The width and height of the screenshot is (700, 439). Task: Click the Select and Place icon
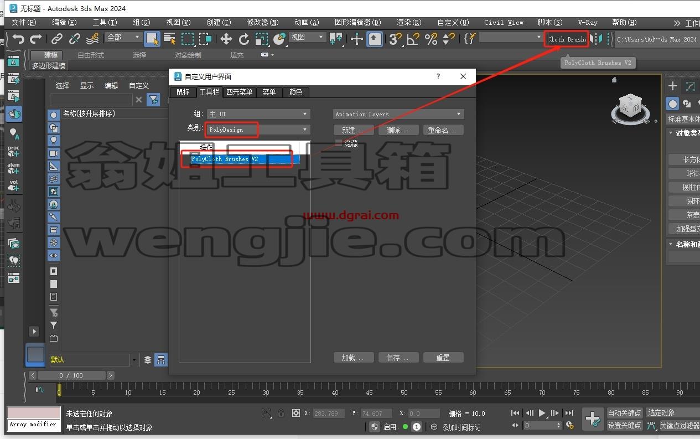279,39
